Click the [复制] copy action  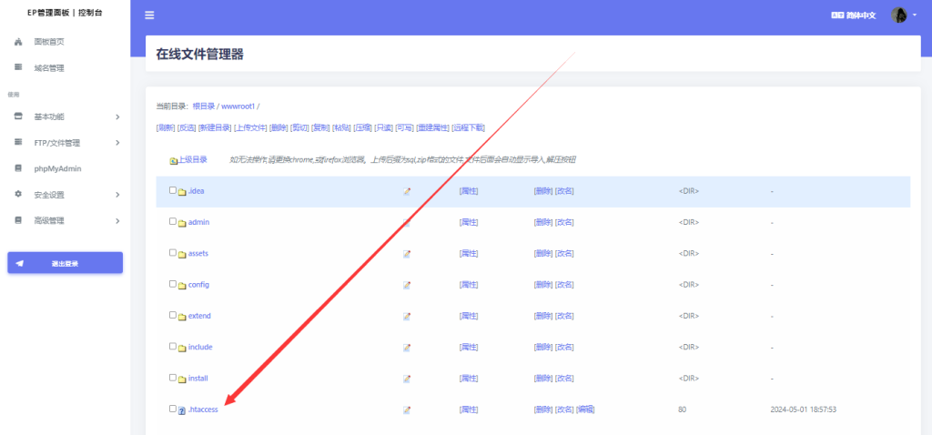pos(321,127)
